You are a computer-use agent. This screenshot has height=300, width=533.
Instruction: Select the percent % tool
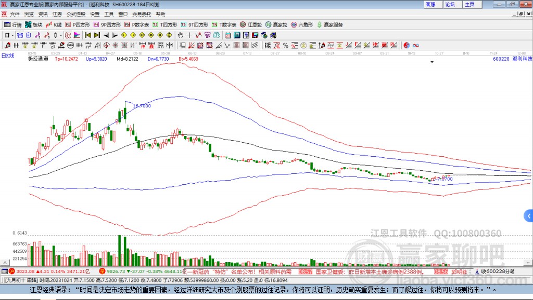point(286,46)
